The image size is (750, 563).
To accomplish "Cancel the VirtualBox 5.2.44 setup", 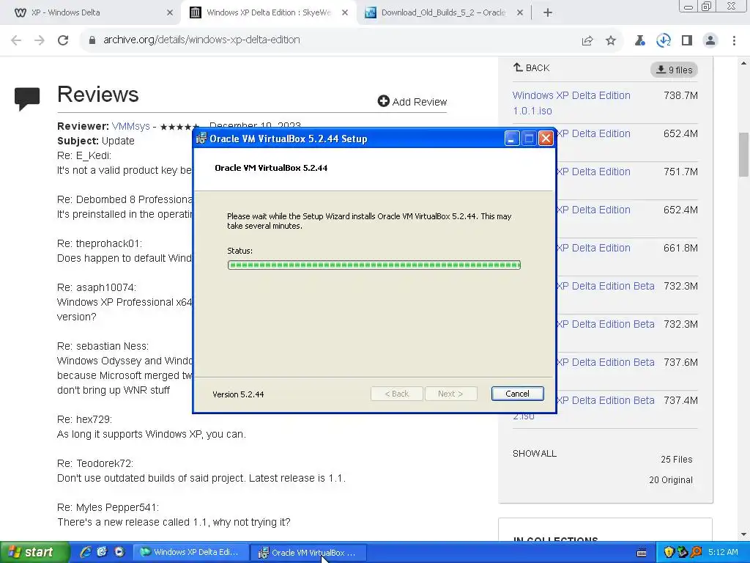I will (517, 394).
